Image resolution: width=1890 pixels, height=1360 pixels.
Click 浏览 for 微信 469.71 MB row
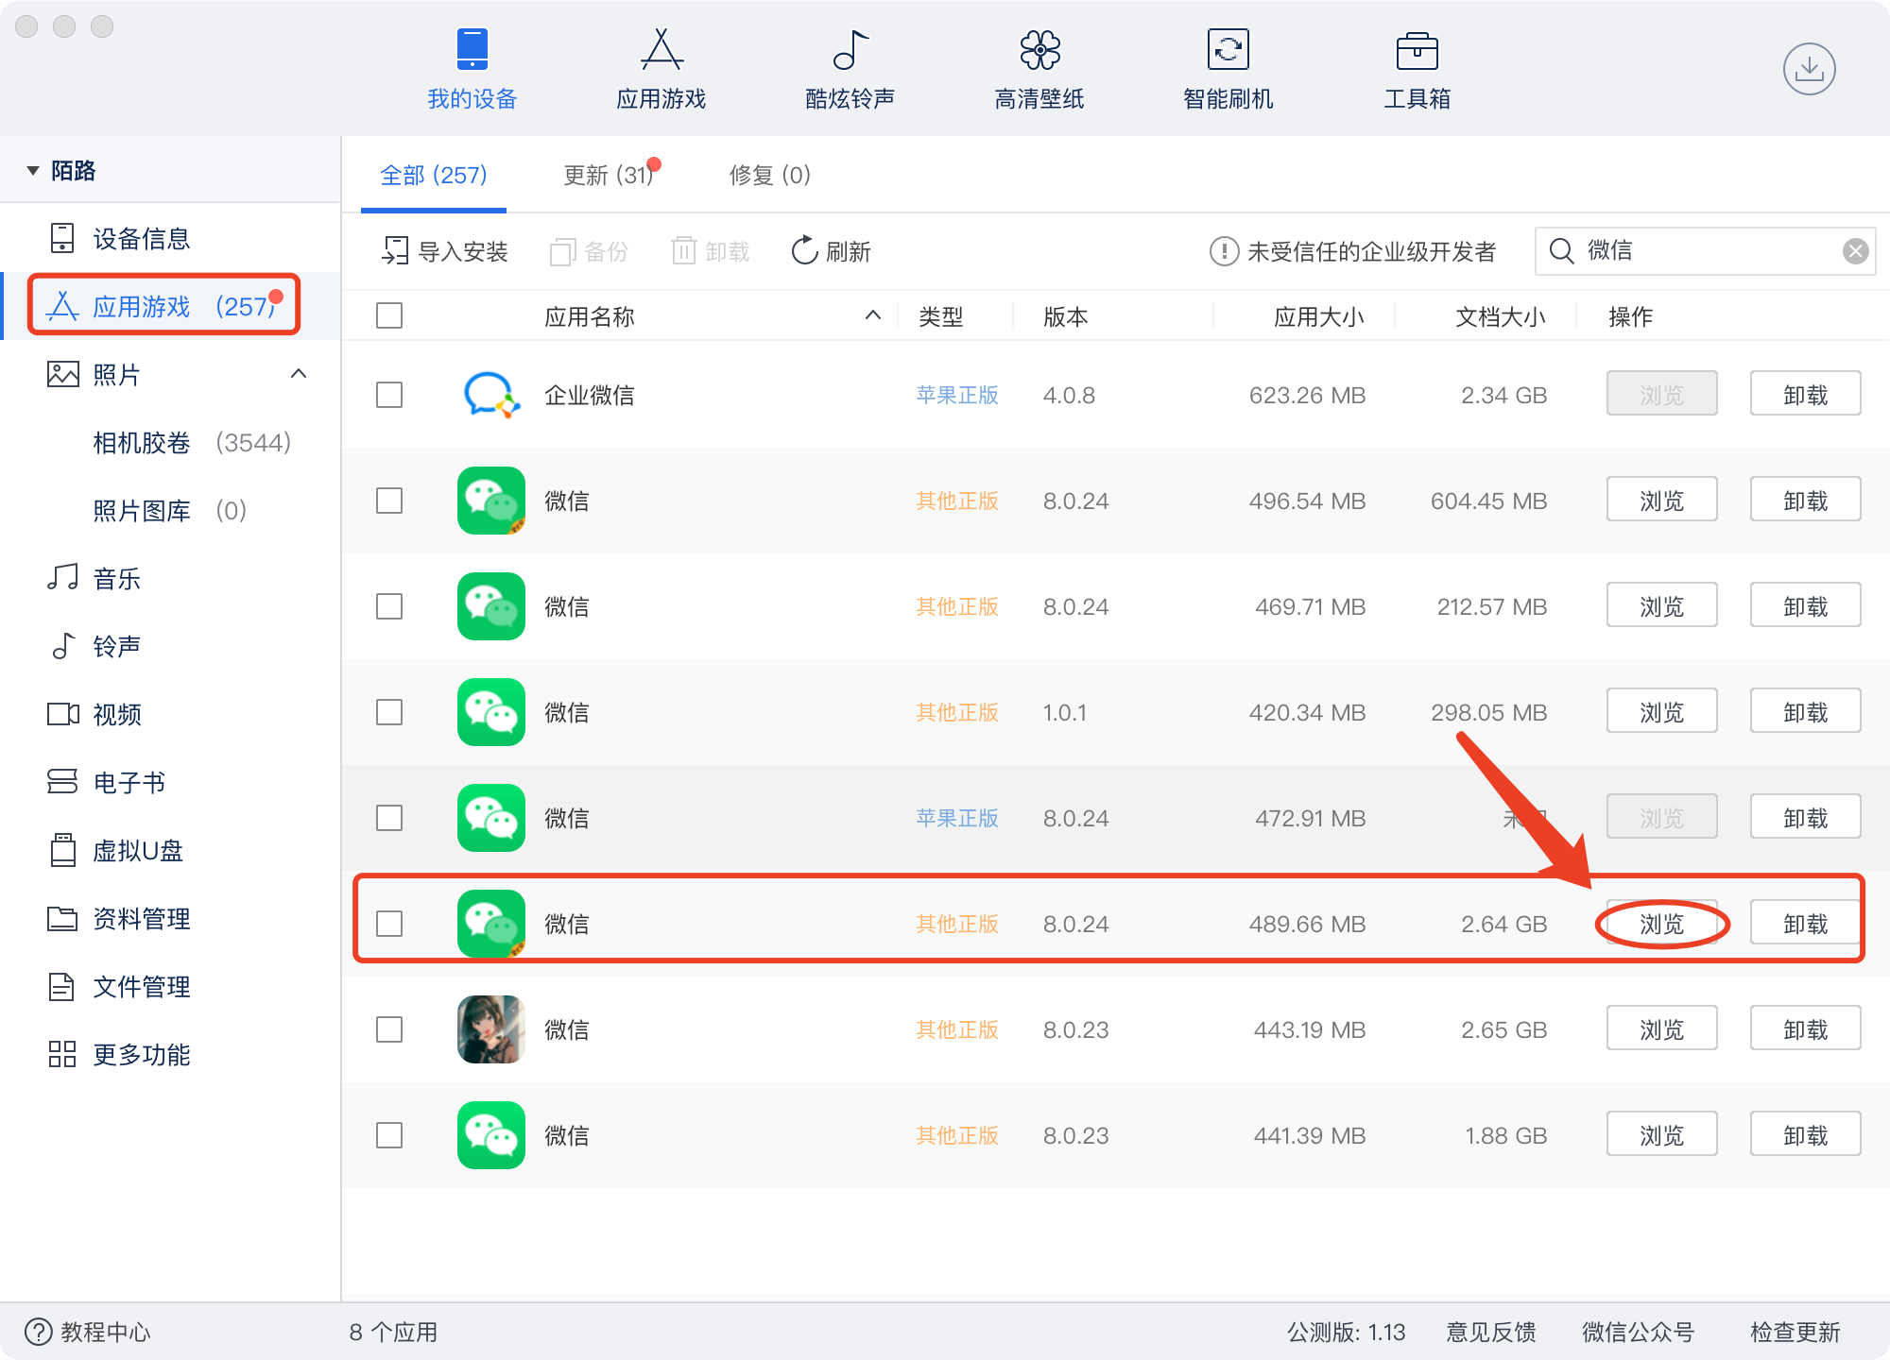(1662, 606)
